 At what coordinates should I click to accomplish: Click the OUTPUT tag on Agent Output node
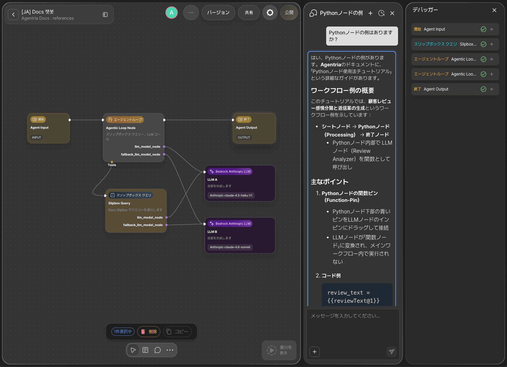(x=244, y=137)
